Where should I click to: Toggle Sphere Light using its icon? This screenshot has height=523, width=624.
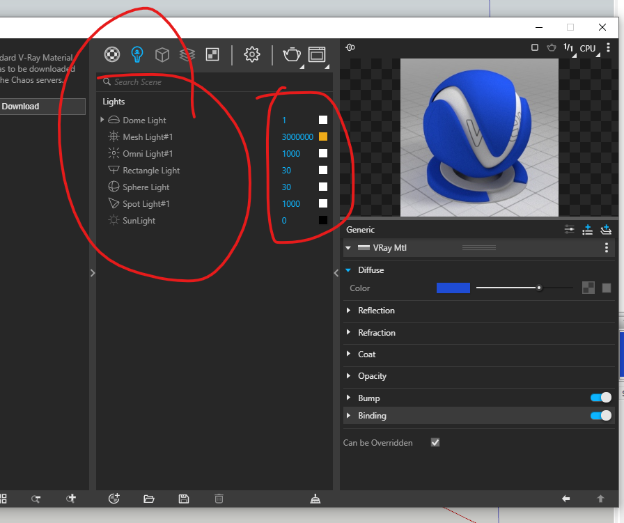point(114,187)
